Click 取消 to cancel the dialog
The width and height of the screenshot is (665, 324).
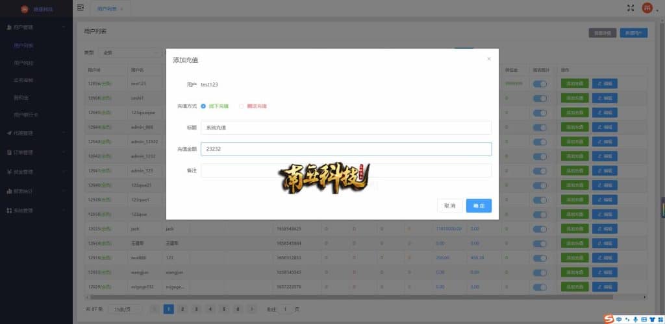click(x=450, y=205)
